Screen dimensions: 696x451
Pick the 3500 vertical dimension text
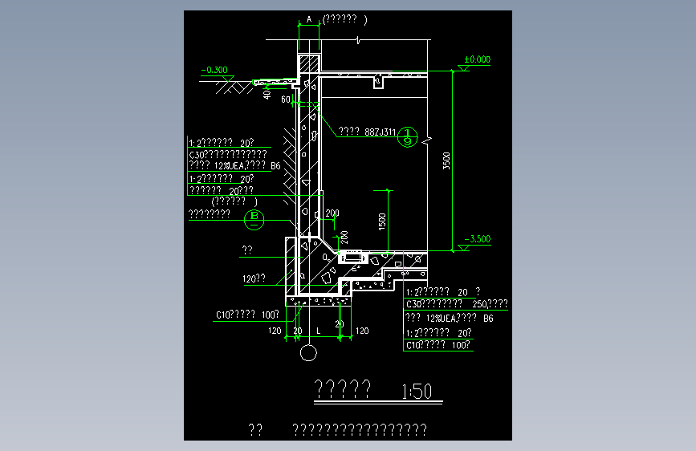click(446, 160)
